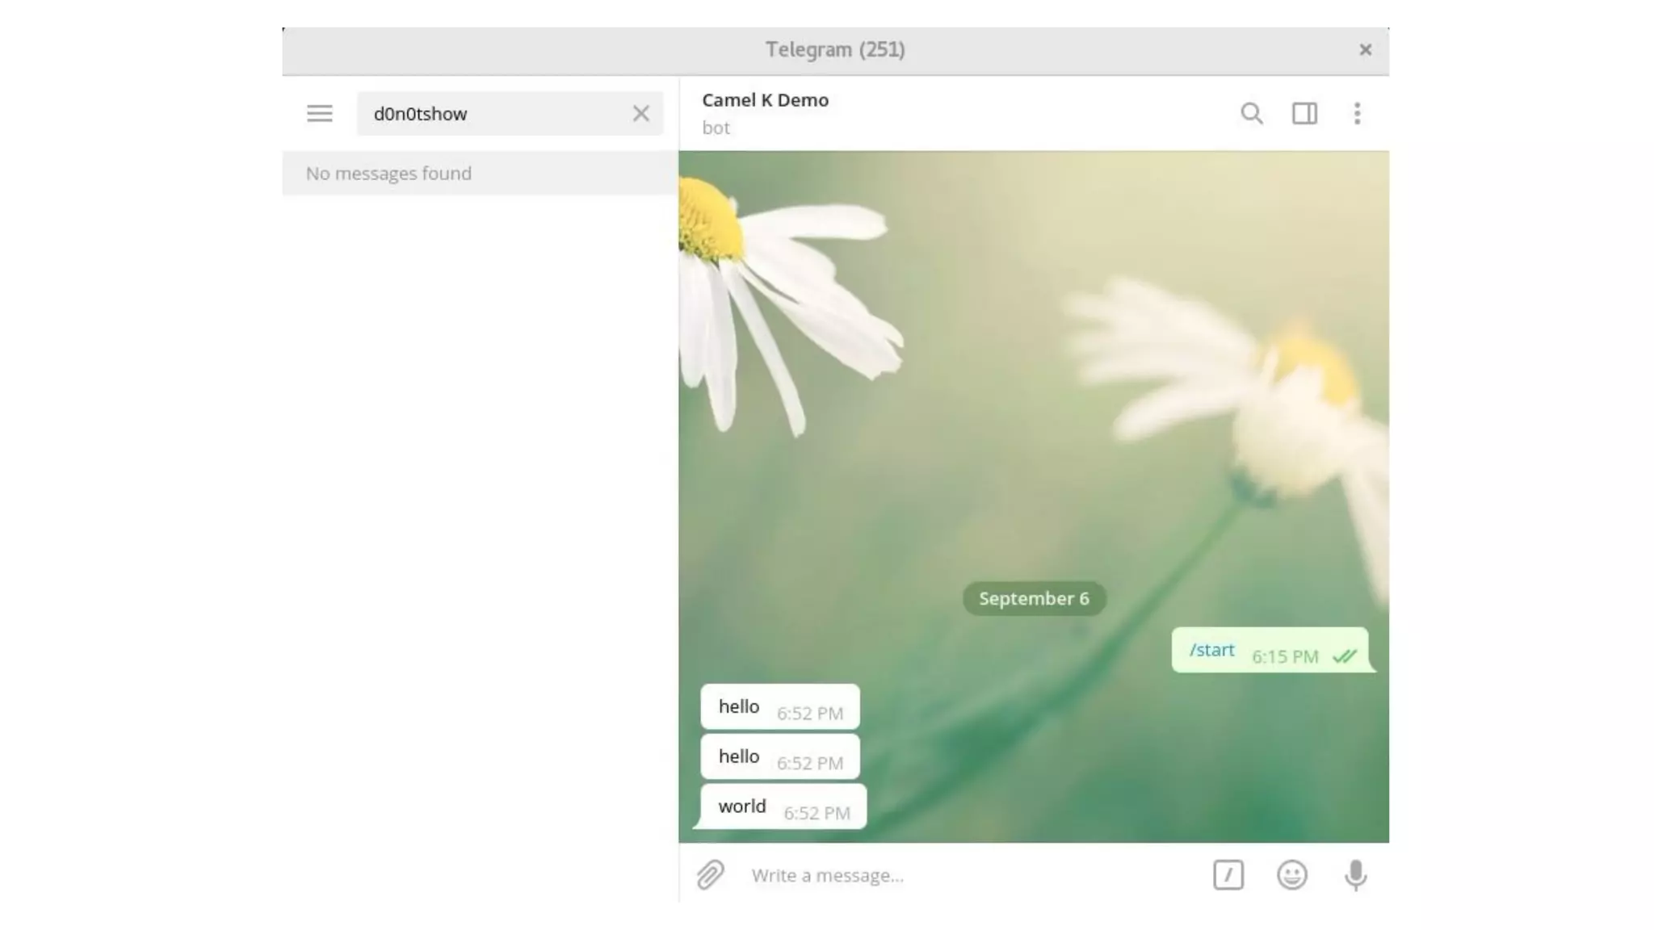Focus the d0n0tshow search box

493,113
